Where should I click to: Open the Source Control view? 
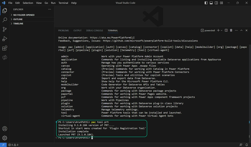click(5, 29)
